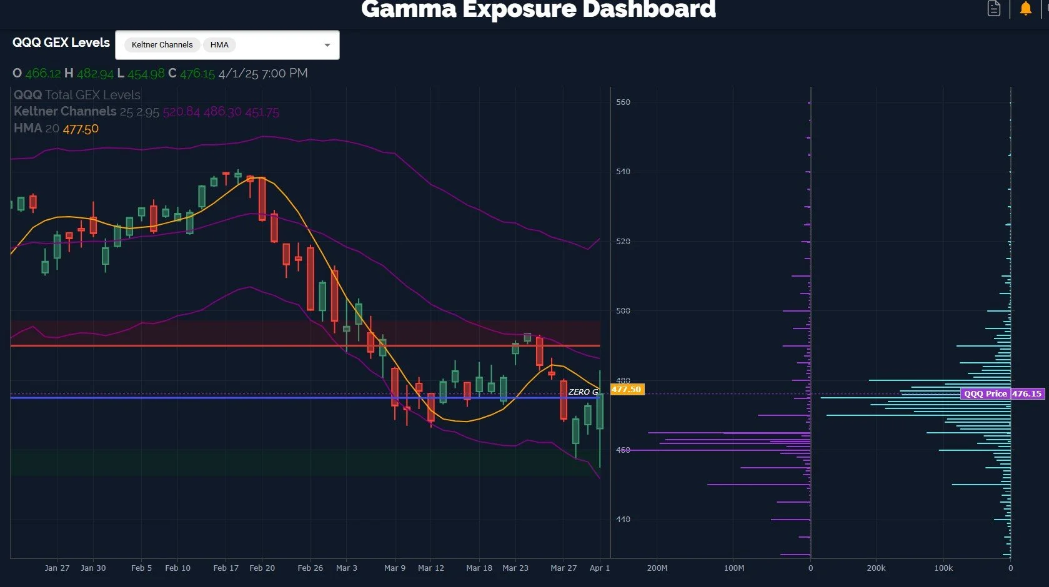Click the 200M GEX axis label
1049x587 pixels.
click(657, 568)
